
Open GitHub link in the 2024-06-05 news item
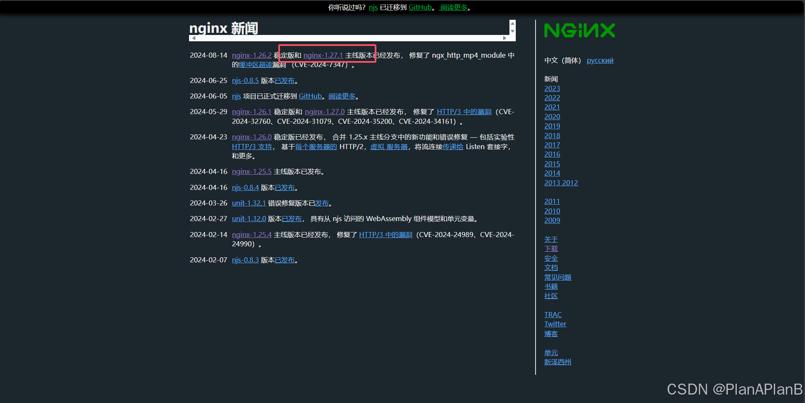pos(310,96)
